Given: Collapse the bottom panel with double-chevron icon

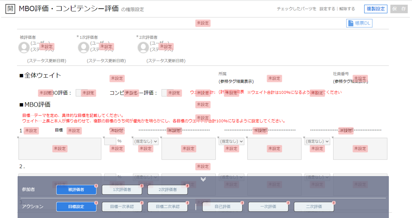Looking at the screenshot, I should 203,179.
